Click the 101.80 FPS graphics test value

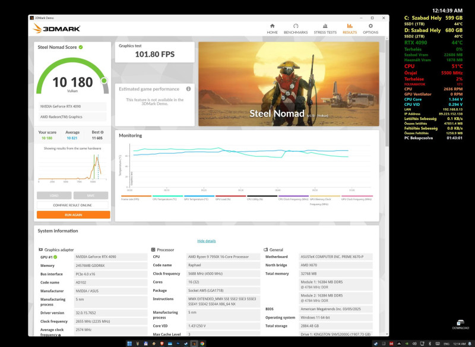pyautogui.click(x=155, y=54)
